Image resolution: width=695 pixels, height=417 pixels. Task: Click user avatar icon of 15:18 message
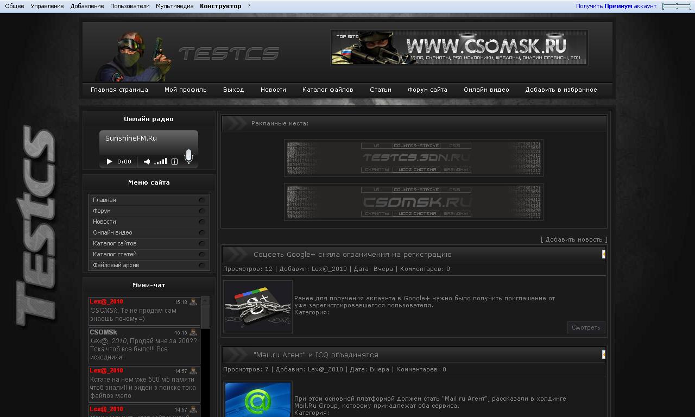pyautogui.click(x=193, y=302)
